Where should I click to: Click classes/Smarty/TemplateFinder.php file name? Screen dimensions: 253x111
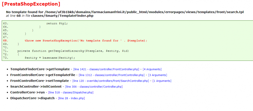click(62, 16)
